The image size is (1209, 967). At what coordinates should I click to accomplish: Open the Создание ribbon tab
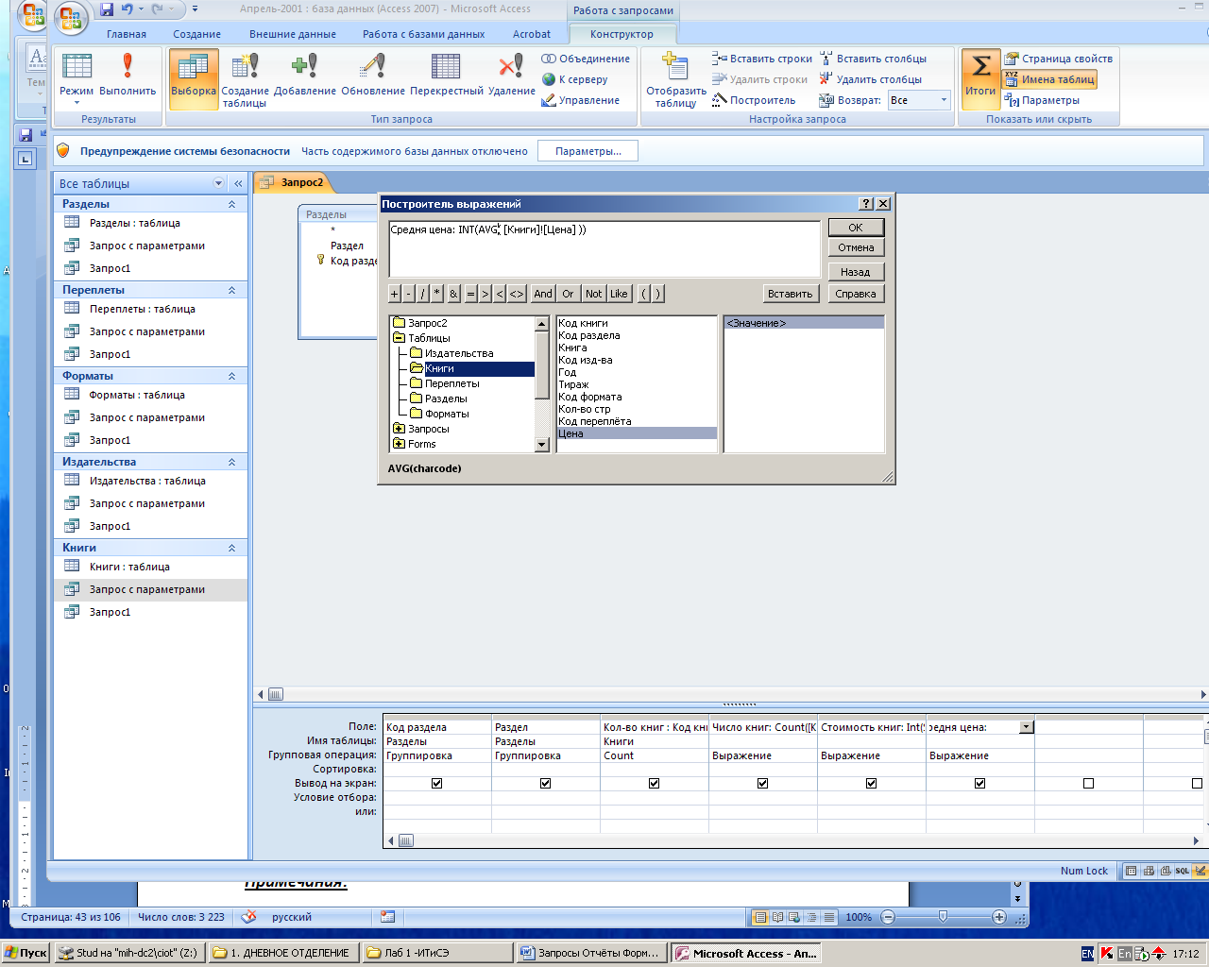(196, 34)
